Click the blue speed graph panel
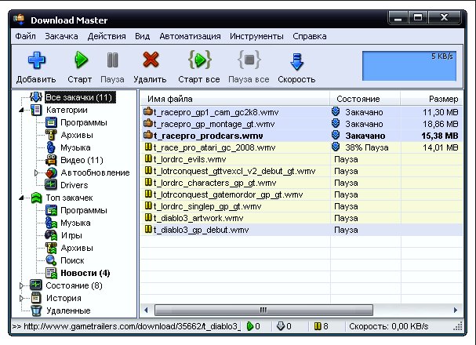 (409, 66)
